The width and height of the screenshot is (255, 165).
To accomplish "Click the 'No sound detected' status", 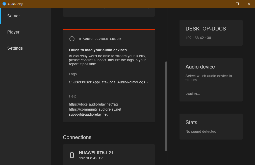I will [201, 131].
